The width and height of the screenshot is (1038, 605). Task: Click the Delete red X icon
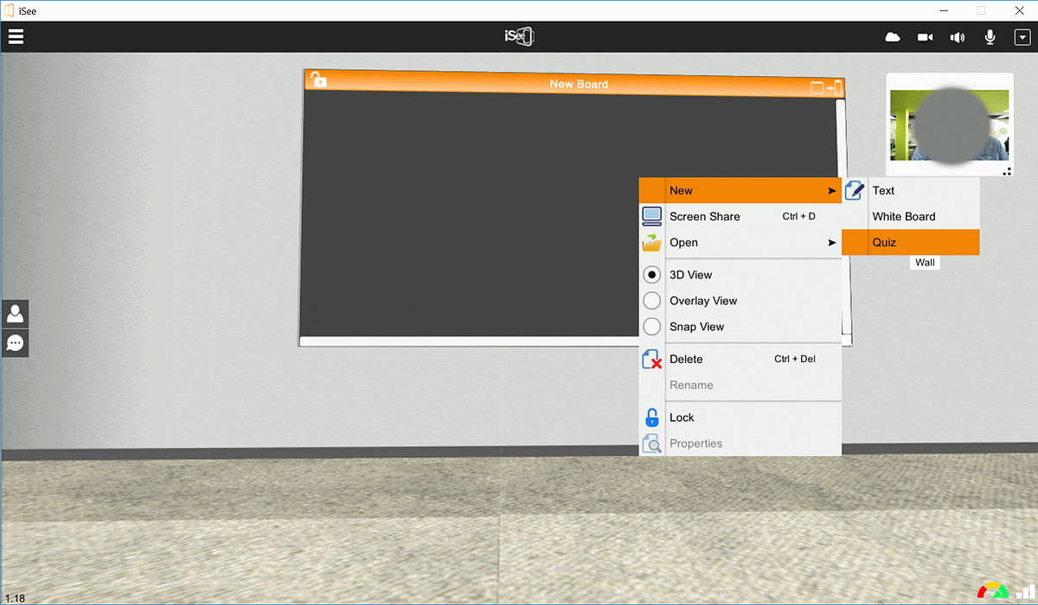[x=652, y=360]
